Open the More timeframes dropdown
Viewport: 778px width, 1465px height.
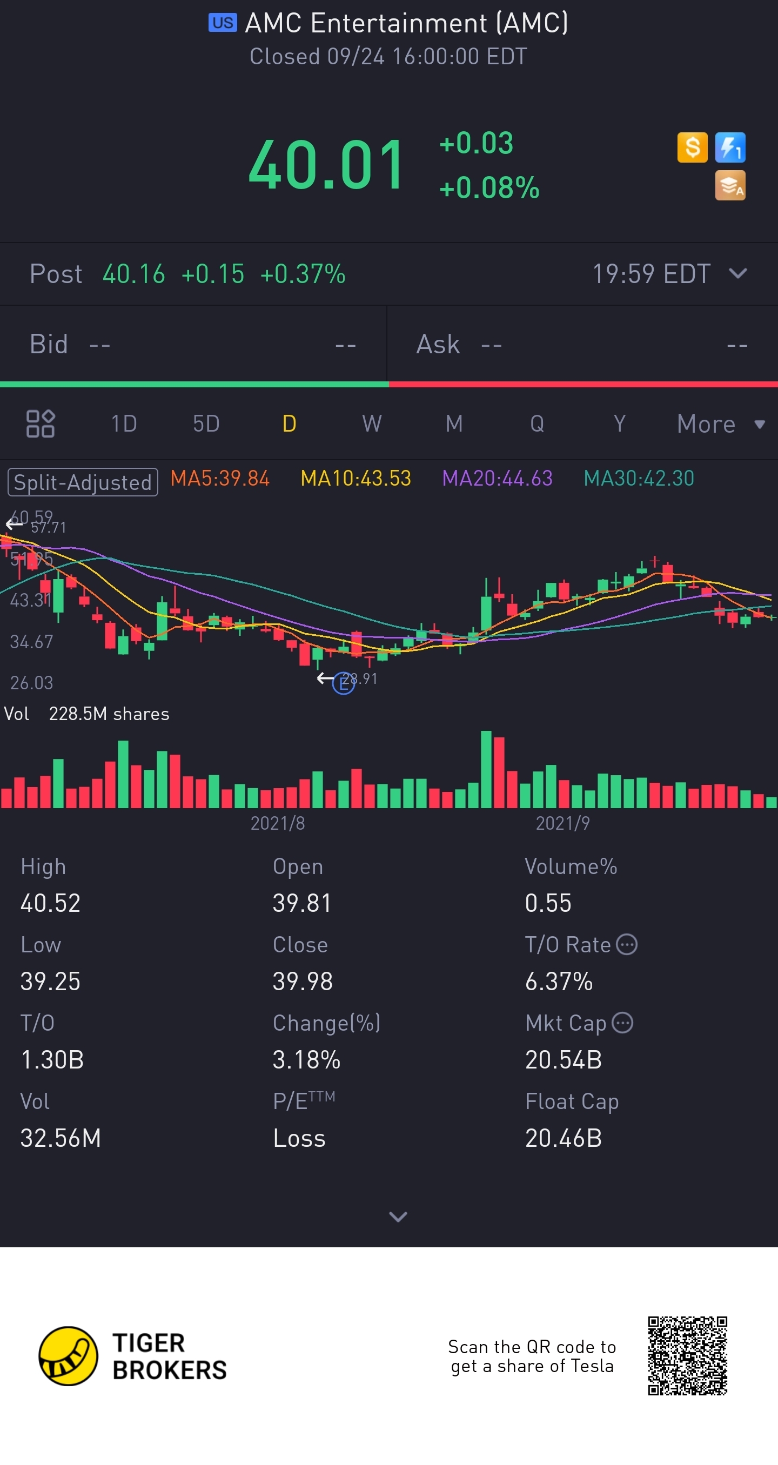pyautogui.click(x=721, y=424)
